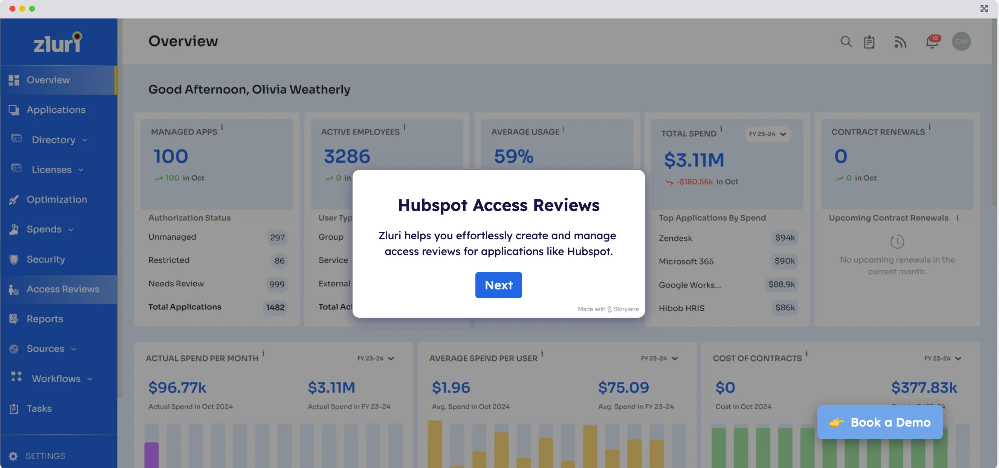Click info icon next to Total Spend
The image size is (999, 468).
[x=721, y=129]
